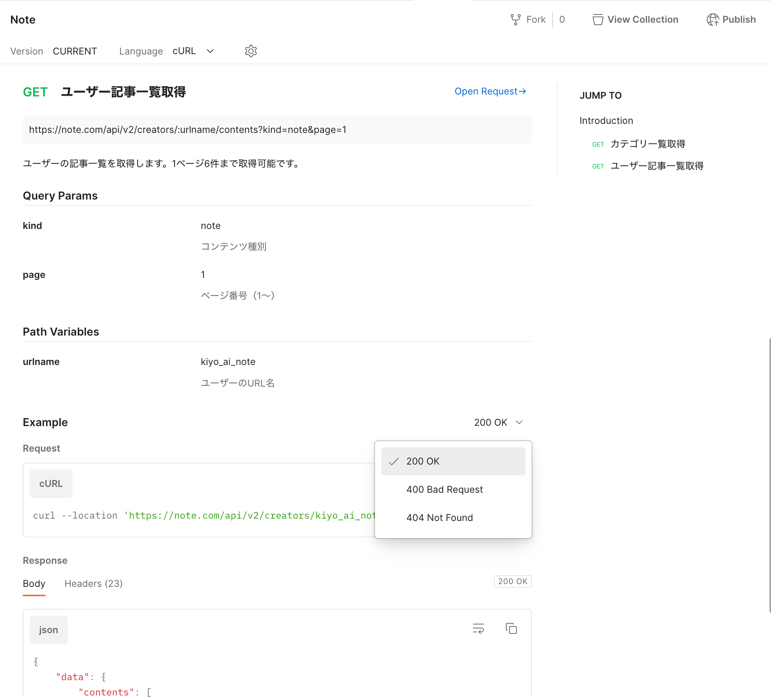The width and height of the screenshot is (771, 697).
Task: Click the Path Variables heading
Action: coord(61,332)
